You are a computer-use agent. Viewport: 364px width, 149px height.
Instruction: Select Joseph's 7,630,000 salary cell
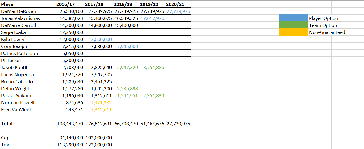(98, 46)
